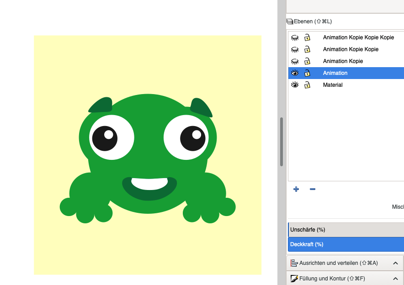Click the Ausrichten und verteilen icon
The height and width of the screenshot is (285, 404).
click(294, 263)
